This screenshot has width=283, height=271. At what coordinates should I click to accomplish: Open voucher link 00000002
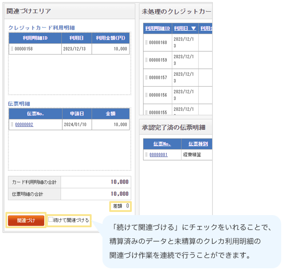click(x=24, y=125)
